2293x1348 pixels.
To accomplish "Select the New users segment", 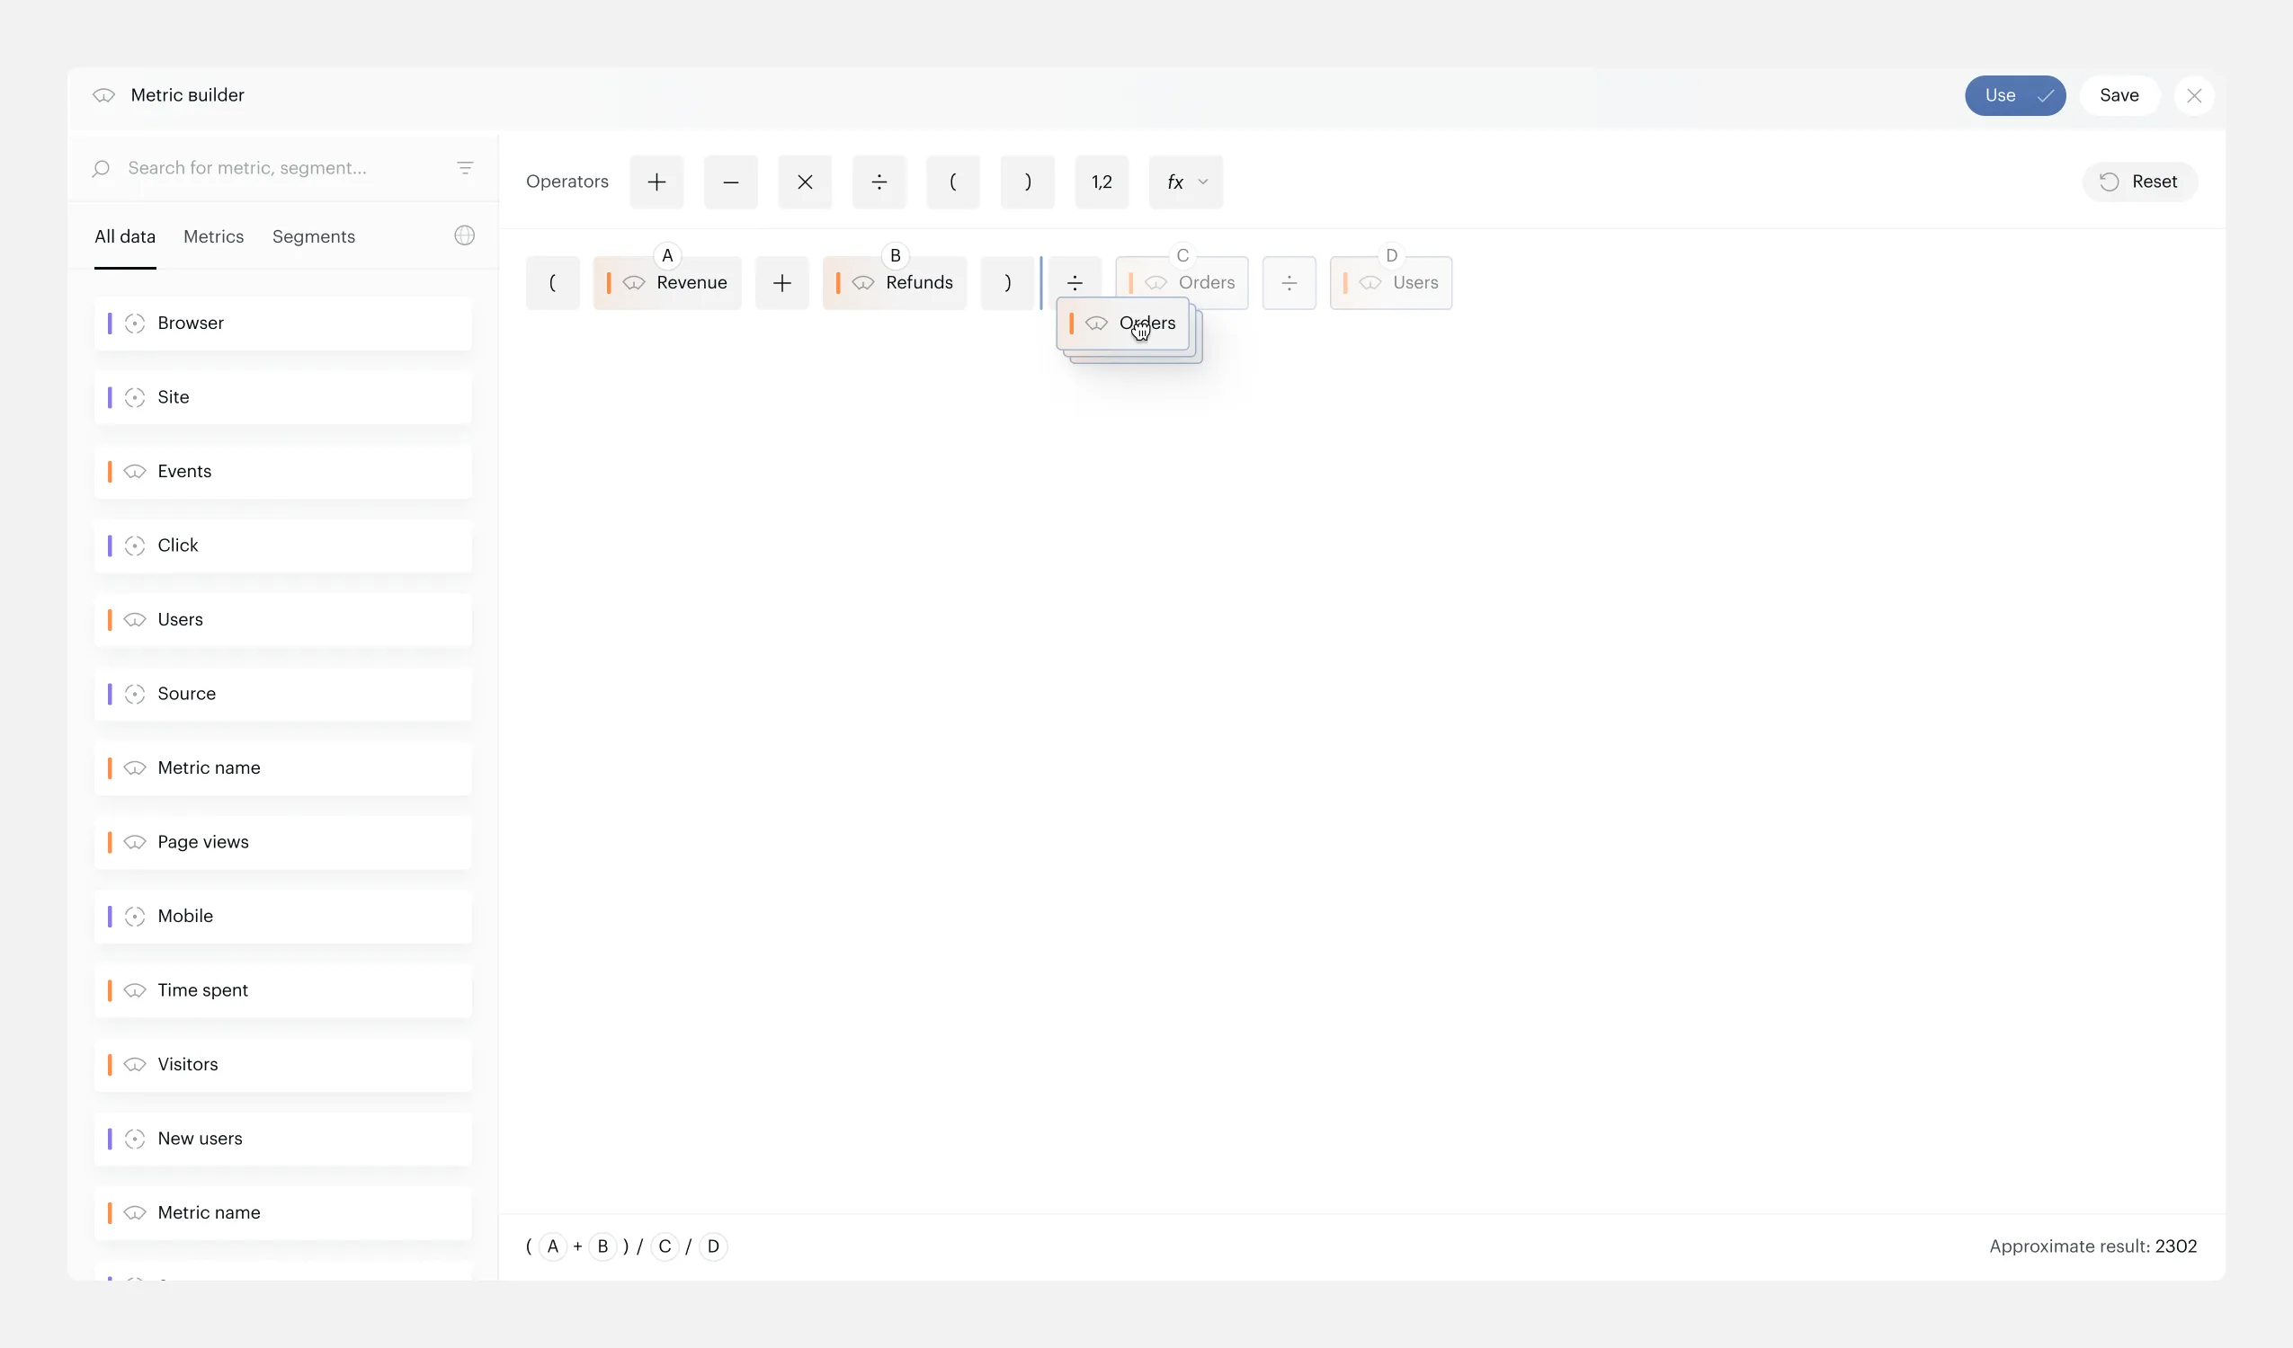I will click(283, 1139).
